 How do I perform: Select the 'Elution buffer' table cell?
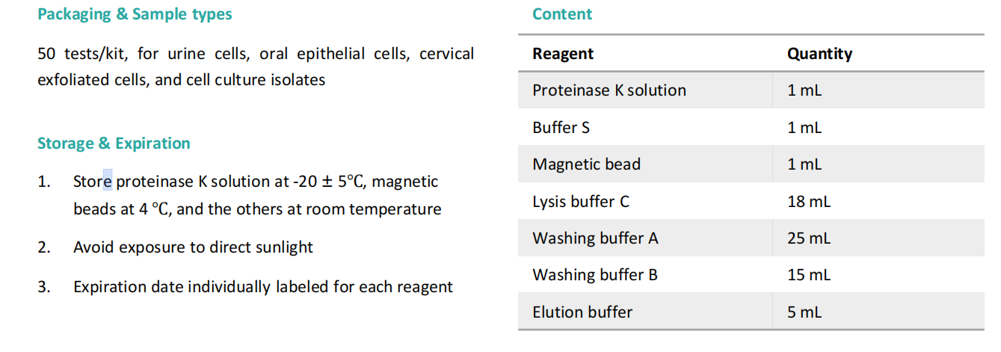pyautogui.click(x=582, y=312)
